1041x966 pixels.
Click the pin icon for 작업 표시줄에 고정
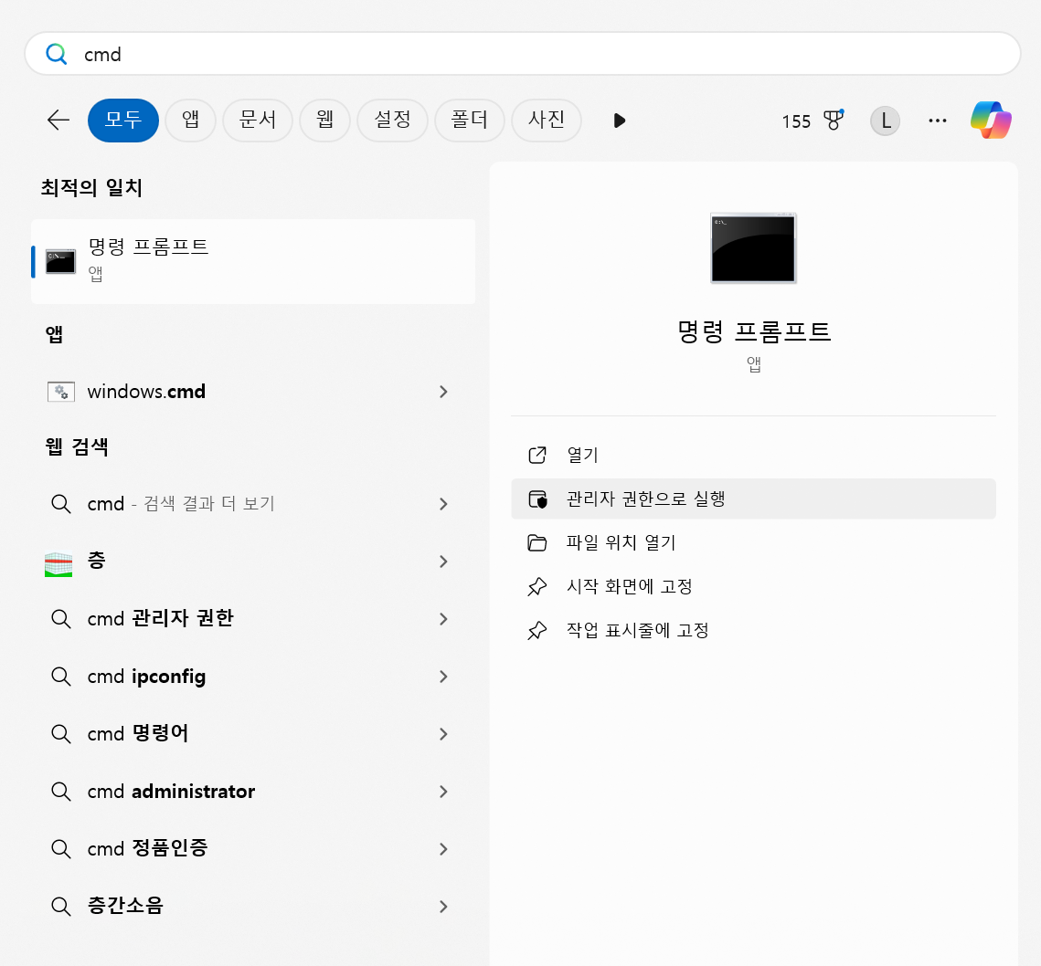click(537, 630)
